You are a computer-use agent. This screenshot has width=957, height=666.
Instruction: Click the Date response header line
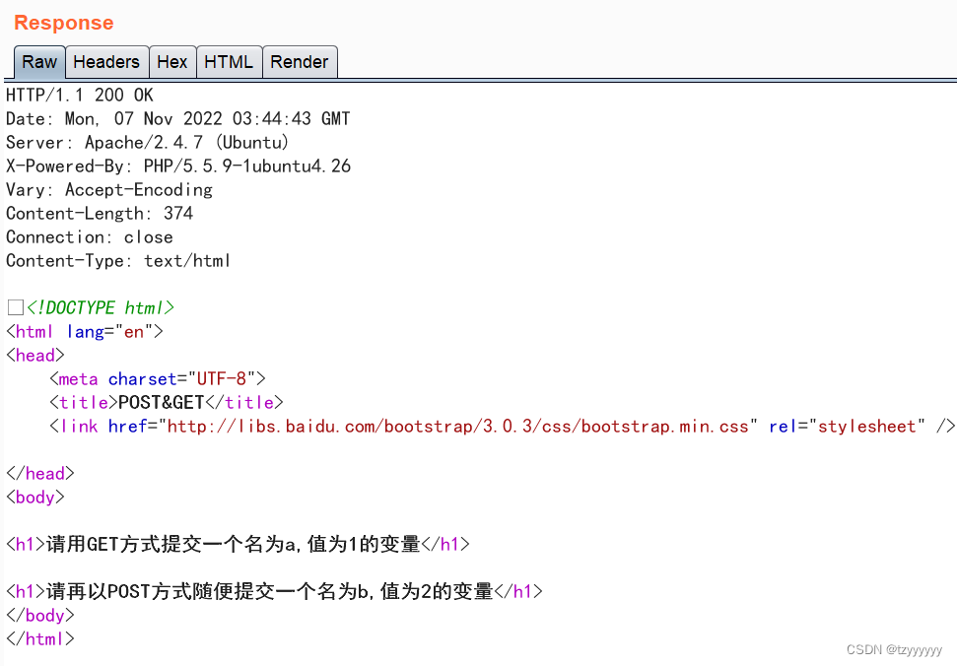point(177,118)
